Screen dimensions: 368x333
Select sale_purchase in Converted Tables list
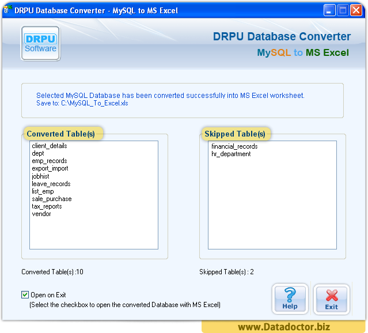(x=52, y=199)
